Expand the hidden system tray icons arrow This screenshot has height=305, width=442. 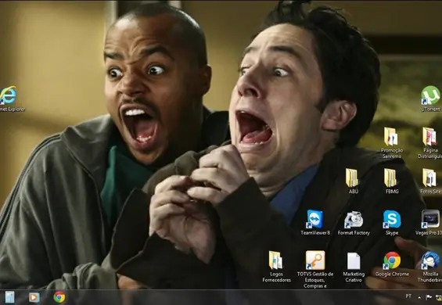419,297
